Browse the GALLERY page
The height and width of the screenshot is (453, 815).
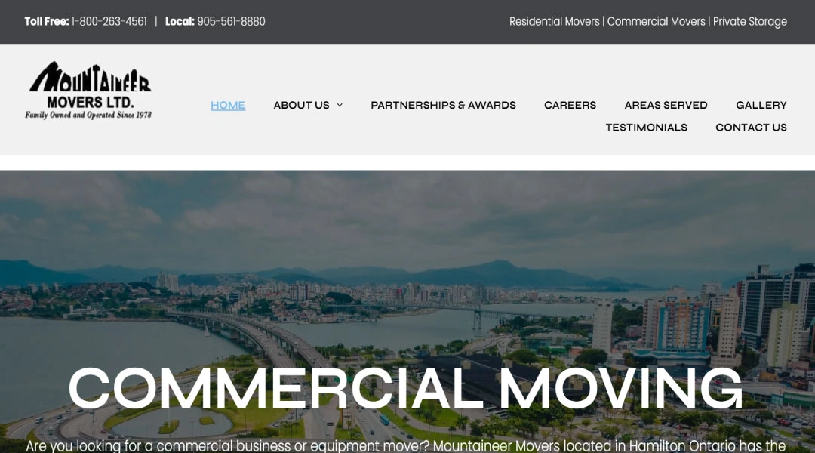click(761, 105)
